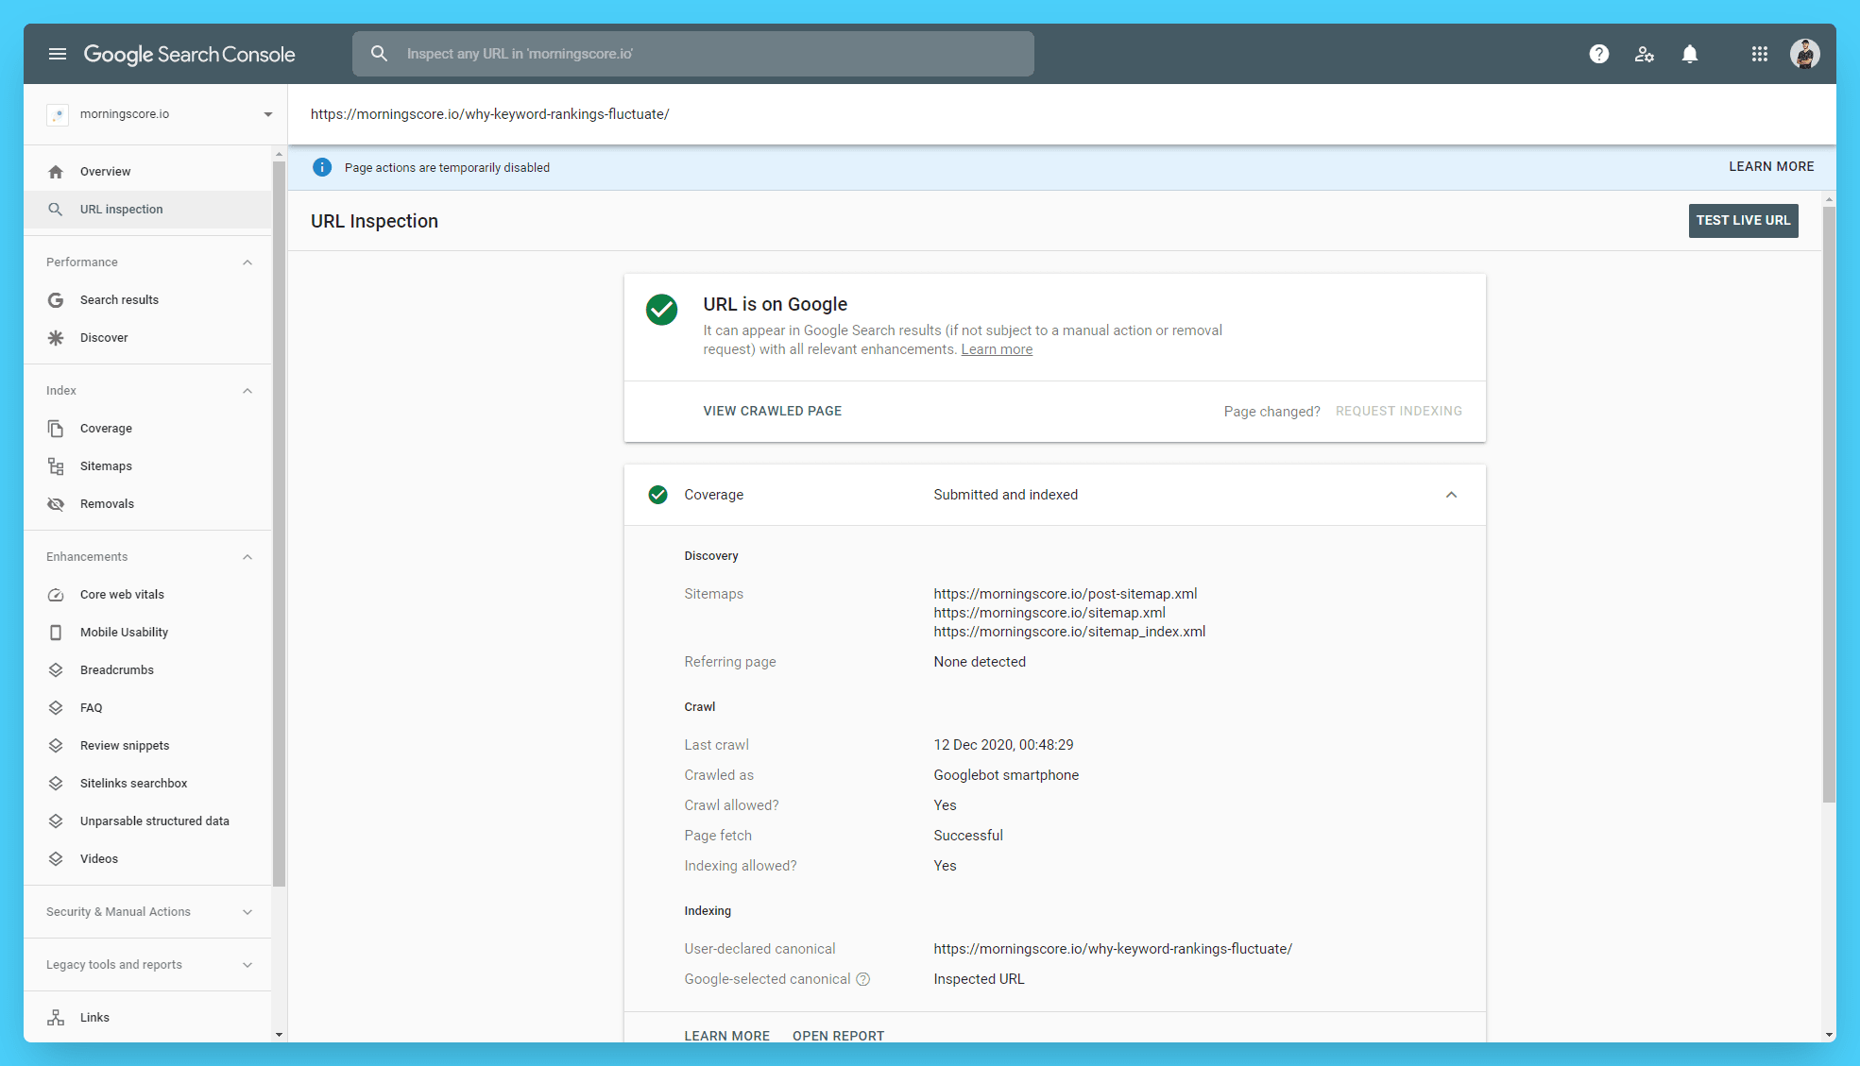Viewport: 1860px width, 1066px height.
Task: Click the inspected URL at top of page
Action: coord(489,114)
